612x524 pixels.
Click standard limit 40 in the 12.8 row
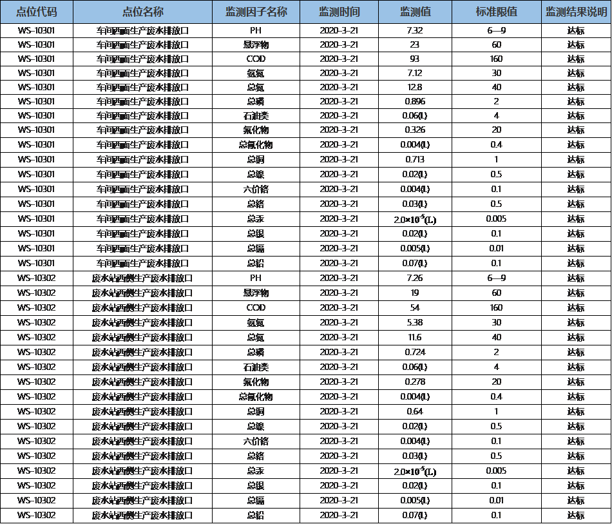pos(497,87)
